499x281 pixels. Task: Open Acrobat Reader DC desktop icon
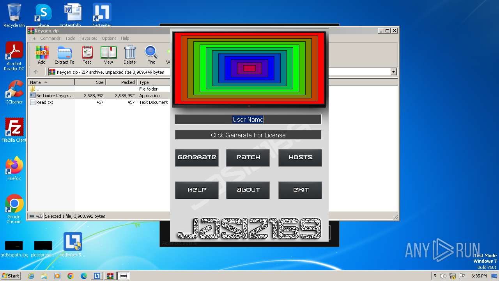tap(14, 57)
